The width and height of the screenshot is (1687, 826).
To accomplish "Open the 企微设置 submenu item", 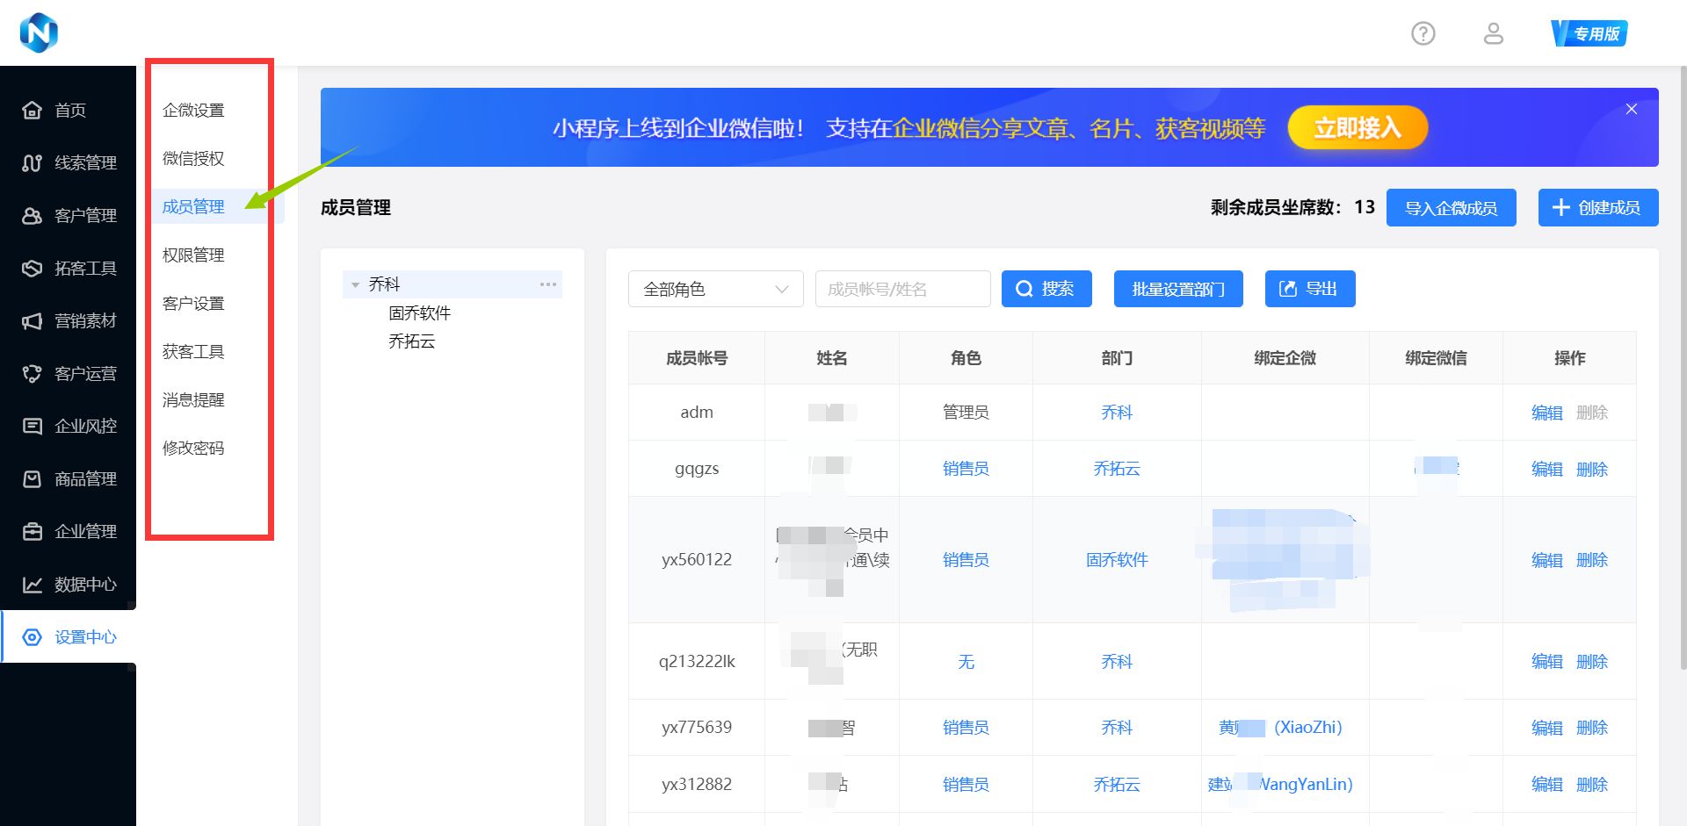I will [193, 111].
